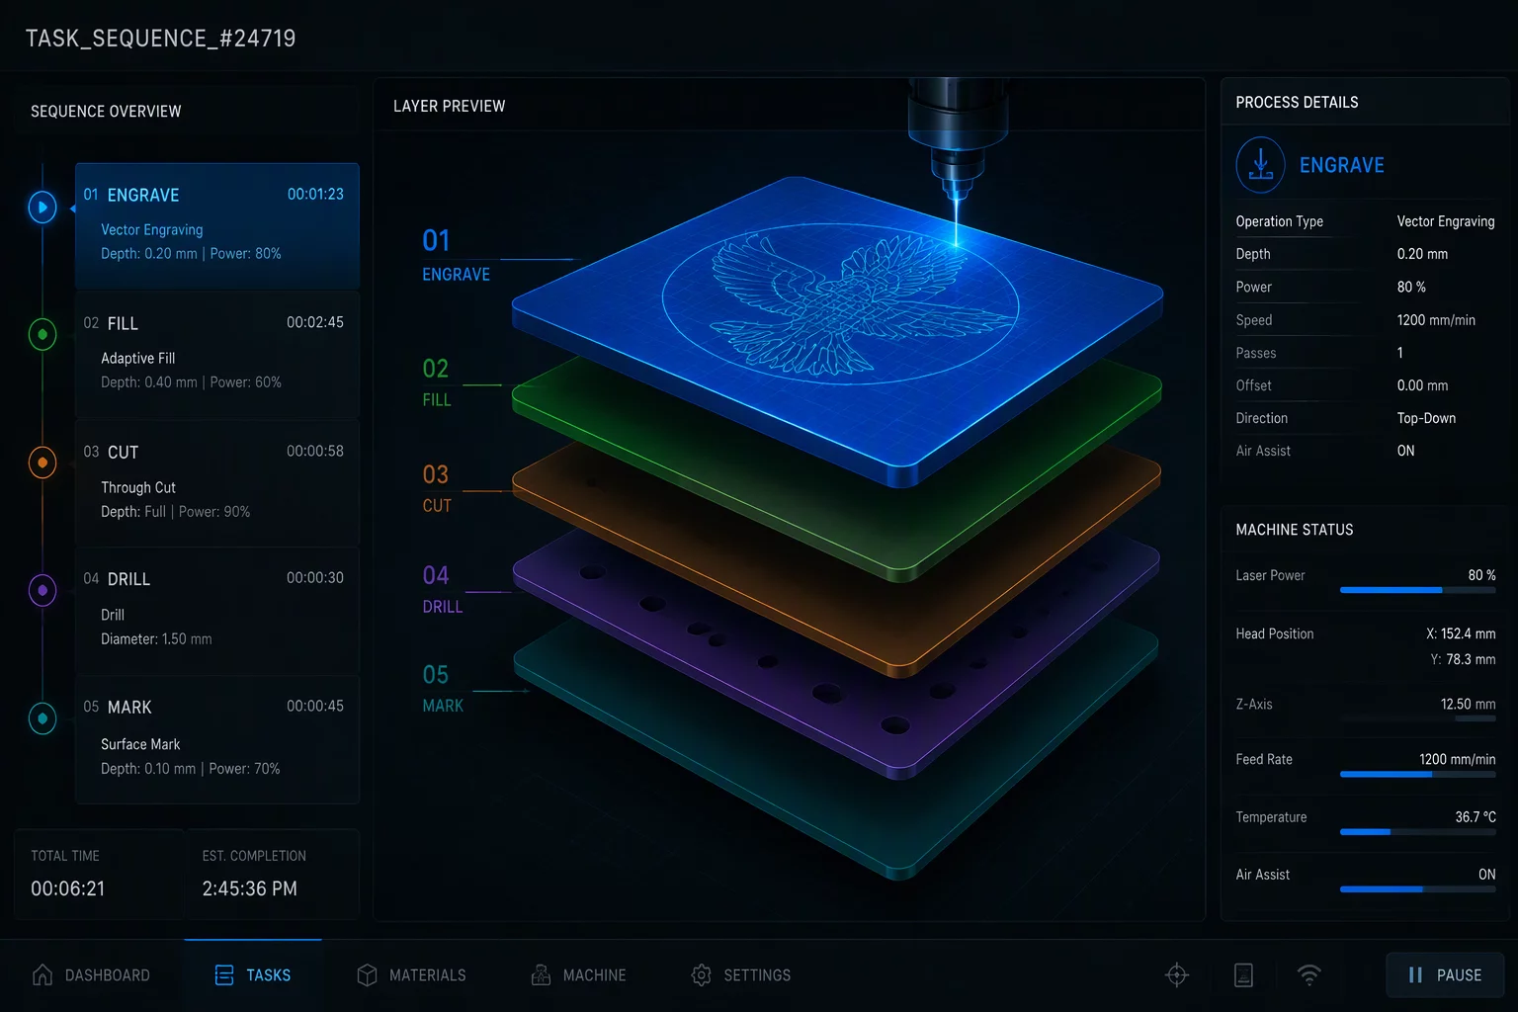Click the green timeline node beside FILL
The width and height of the screenshot is (1518, 1012).
(x=42, y=335)
